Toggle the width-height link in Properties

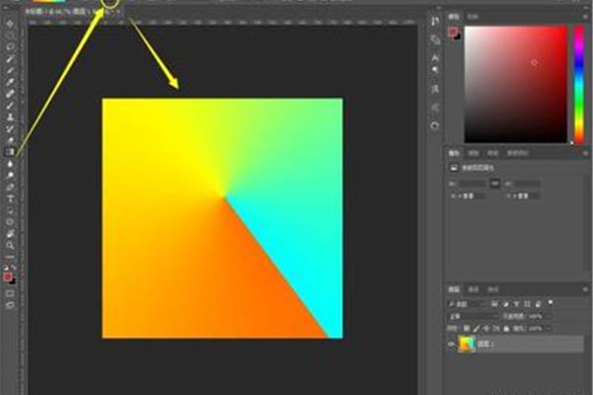[495, 184]
